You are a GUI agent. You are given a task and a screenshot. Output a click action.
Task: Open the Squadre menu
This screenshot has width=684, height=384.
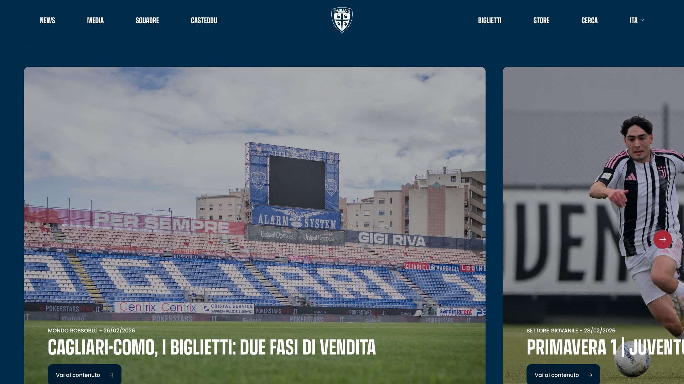click(147, 20)
